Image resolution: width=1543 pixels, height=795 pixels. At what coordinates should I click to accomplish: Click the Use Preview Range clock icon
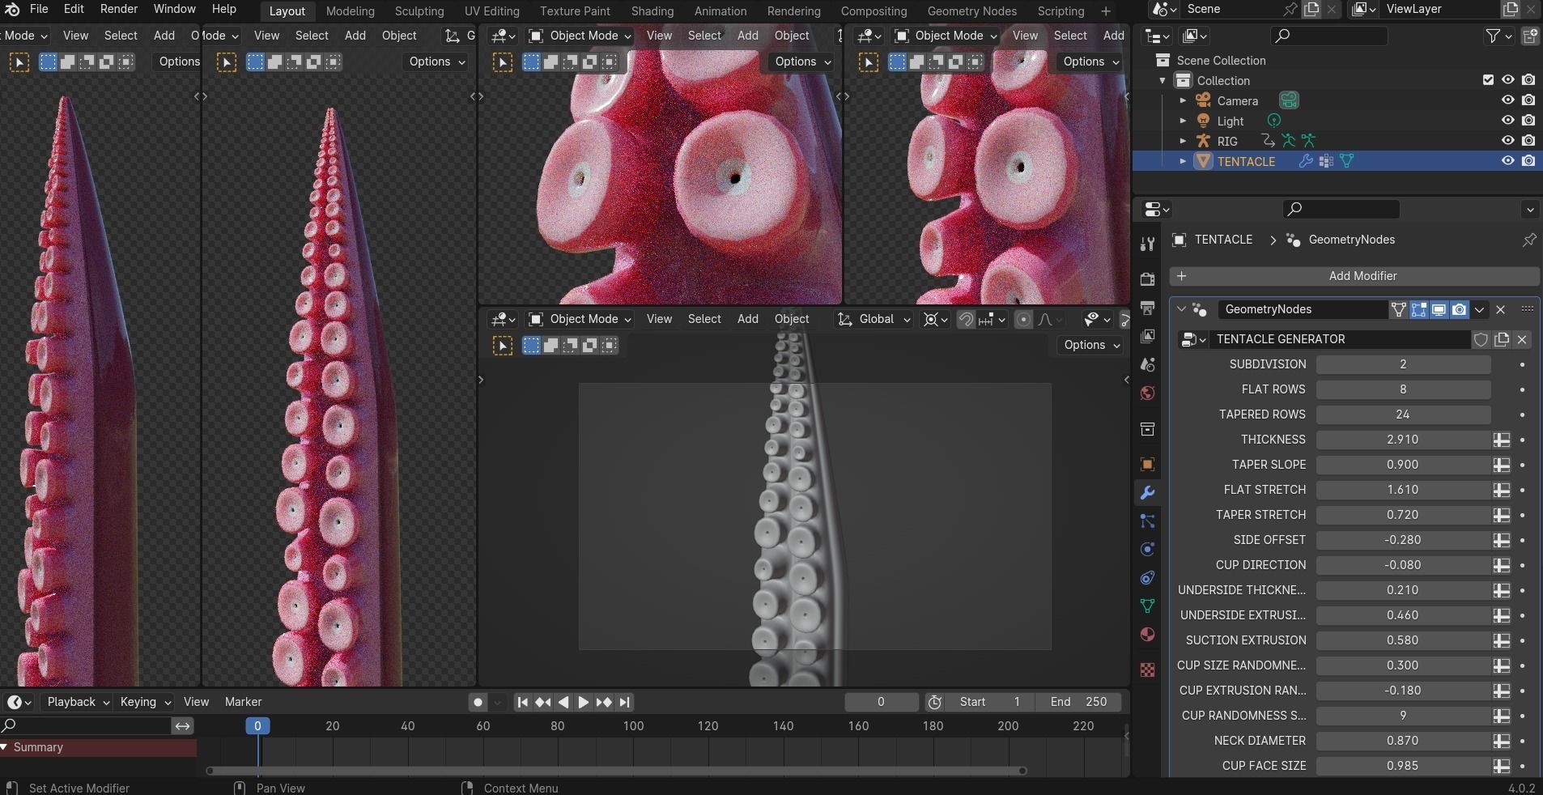tap(935, 702)
